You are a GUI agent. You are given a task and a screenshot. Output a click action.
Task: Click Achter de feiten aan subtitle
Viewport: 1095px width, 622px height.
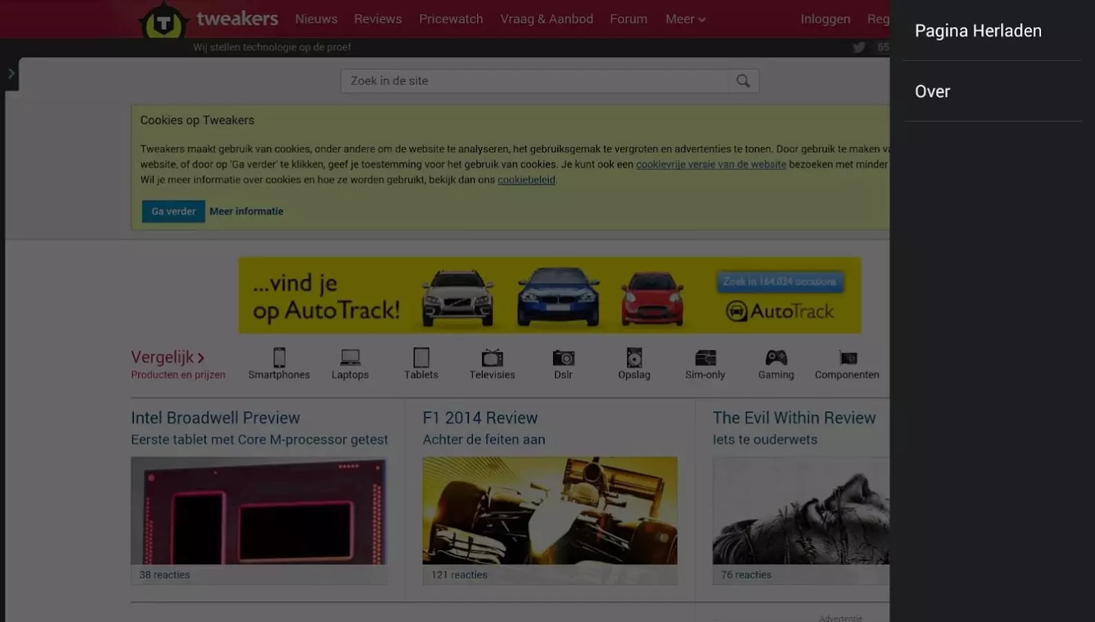[x=484, y=440]
